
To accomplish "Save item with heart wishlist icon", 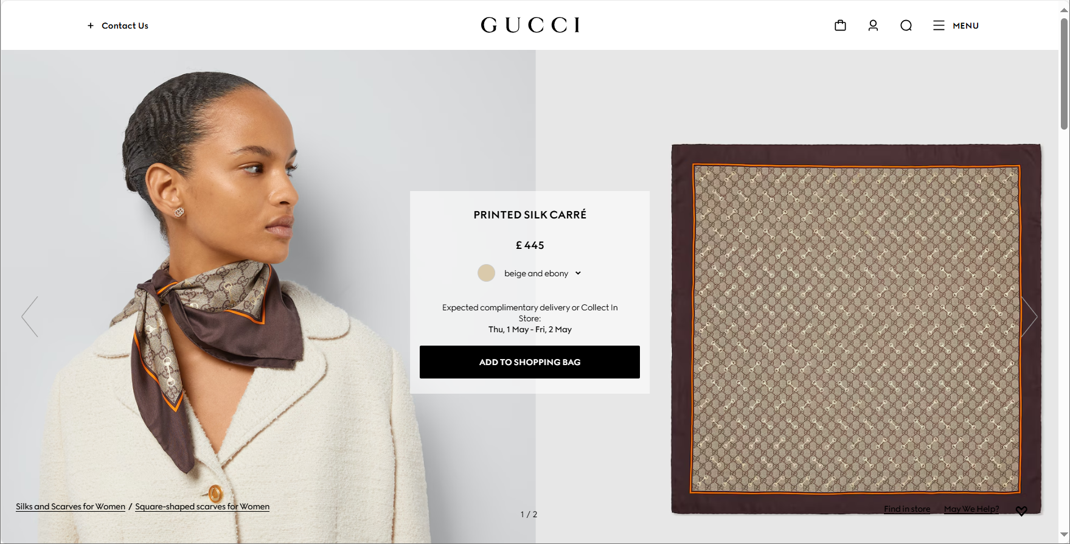I will [x=1021, y=511].
